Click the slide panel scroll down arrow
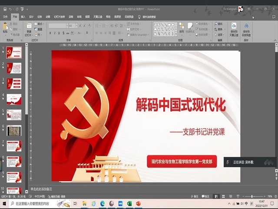Viewport: 278px width, 209px height. click(26, 192)
